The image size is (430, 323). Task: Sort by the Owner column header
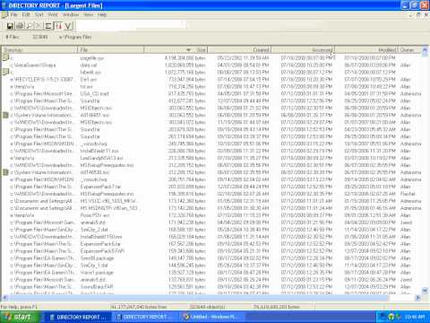pyautogui.click(x=409, y=50)
